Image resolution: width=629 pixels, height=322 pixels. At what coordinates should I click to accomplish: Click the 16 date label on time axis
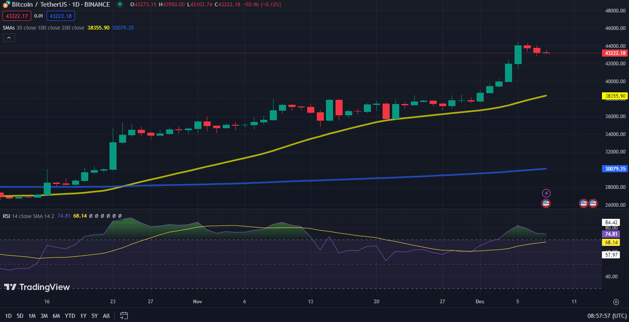pos(47,302)
